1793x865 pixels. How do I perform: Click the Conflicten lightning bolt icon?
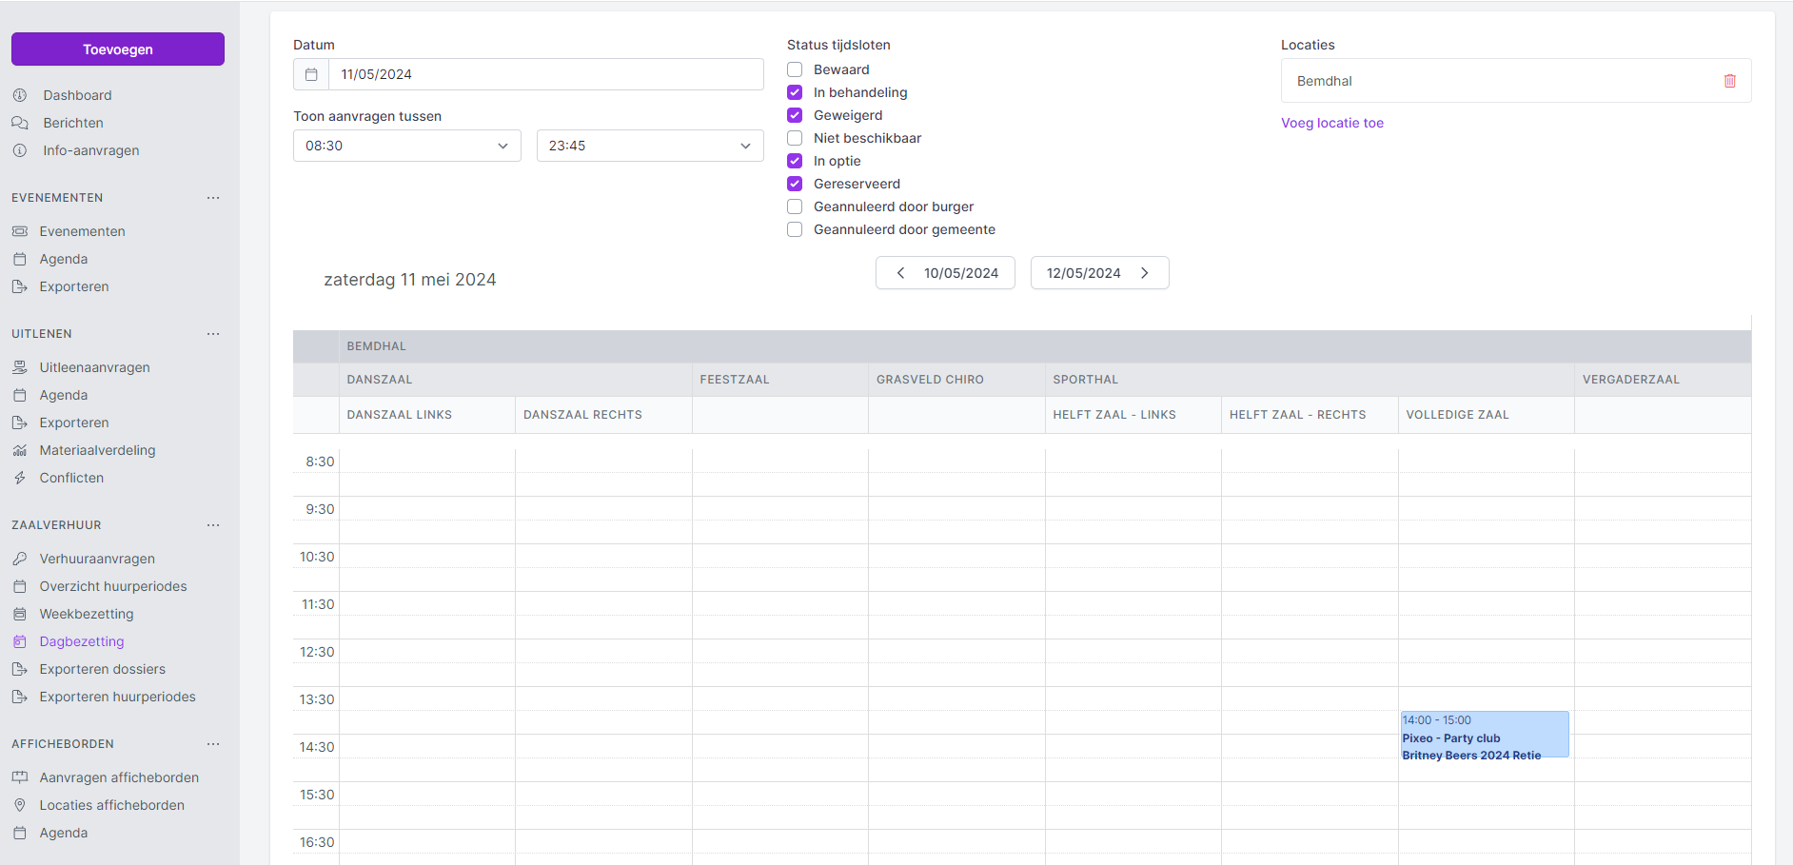20,478
